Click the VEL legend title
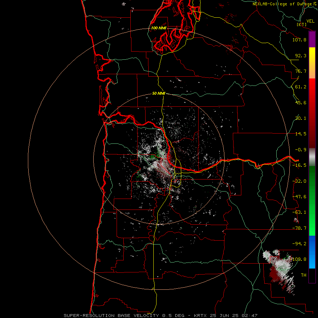The width and height of the screenshot is (318, 318). coord(311,21)
